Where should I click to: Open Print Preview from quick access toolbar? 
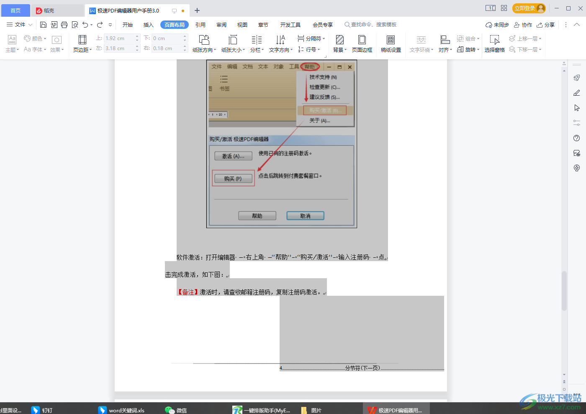click(75, 25)
